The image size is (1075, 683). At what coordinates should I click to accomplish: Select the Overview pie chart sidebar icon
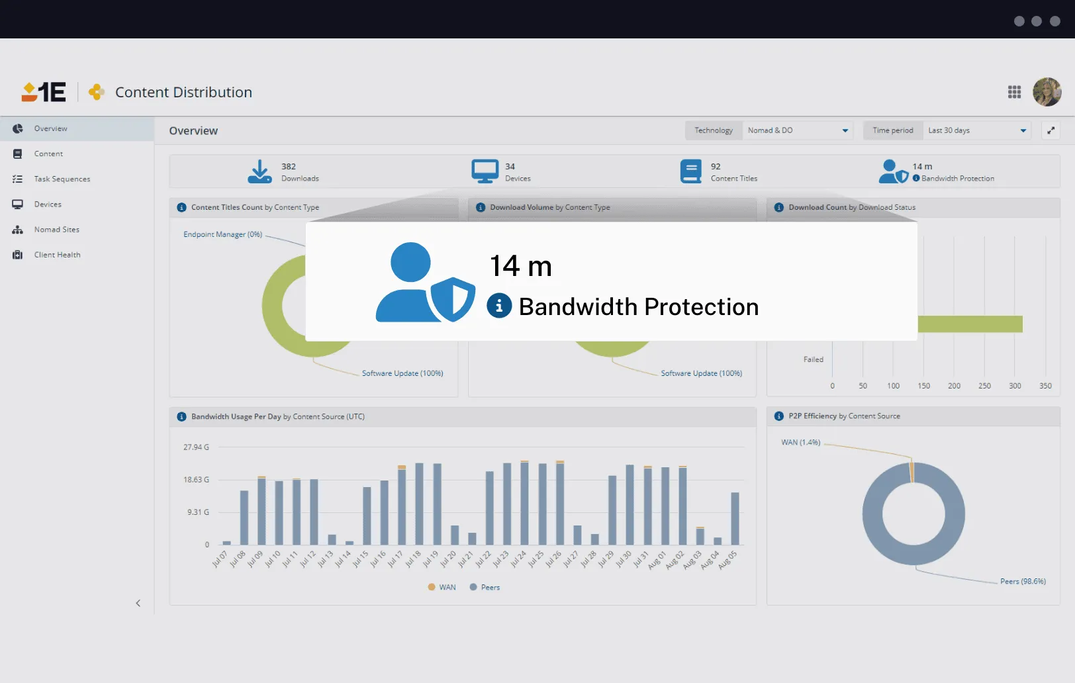tap(17, 128)
